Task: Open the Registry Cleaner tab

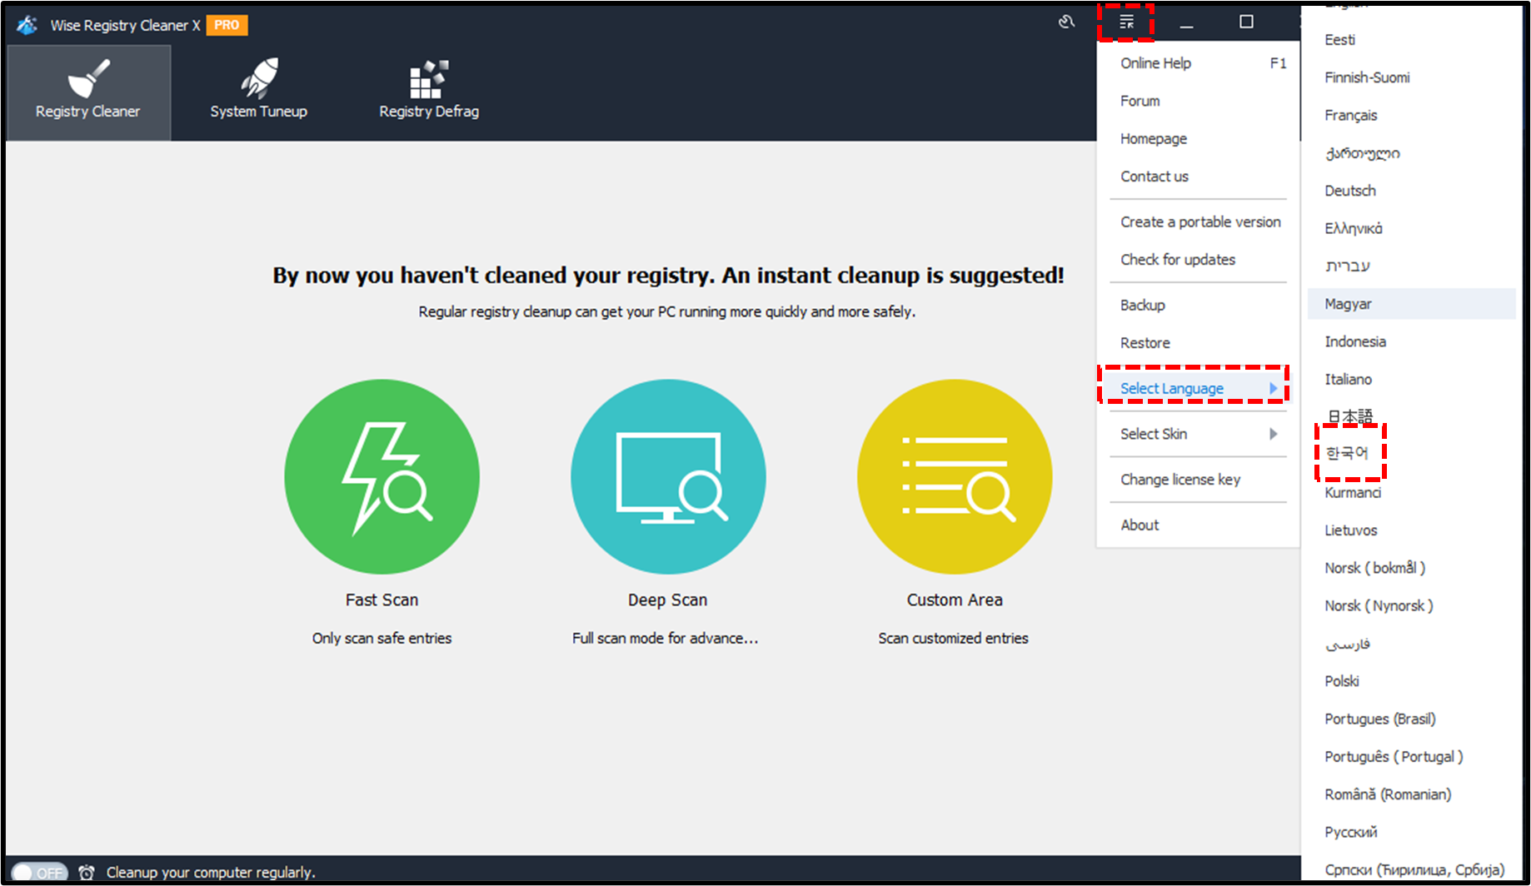Action: [88, 92]
